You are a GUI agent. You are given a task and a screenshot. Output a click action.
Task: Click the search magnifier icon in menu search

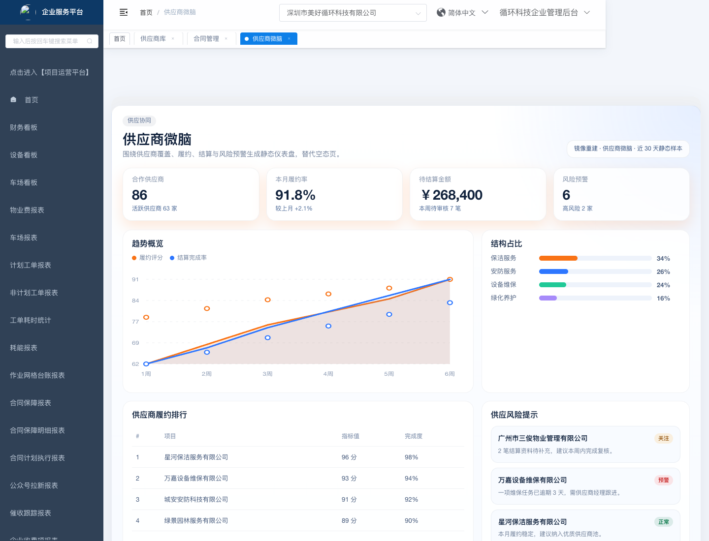click(90, 41)
